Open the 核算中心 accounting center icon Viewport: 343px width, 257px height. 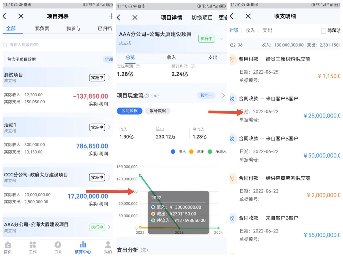point(83,244)
